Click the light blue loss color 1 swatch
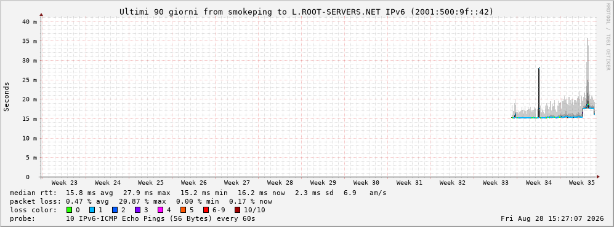This screenshot has width=614, height=227. tap(92, 210)
